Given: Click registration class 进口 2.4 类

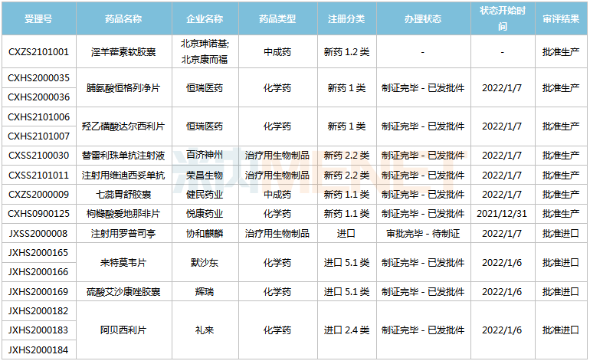Looking at the screenshot, I should coord(346,330).
